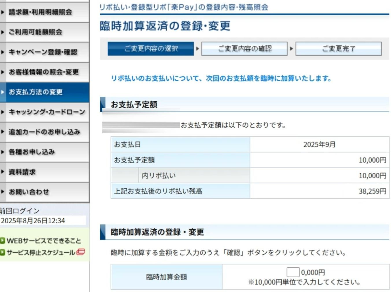Select 資料請求 sidebar item

click(22, 172)
